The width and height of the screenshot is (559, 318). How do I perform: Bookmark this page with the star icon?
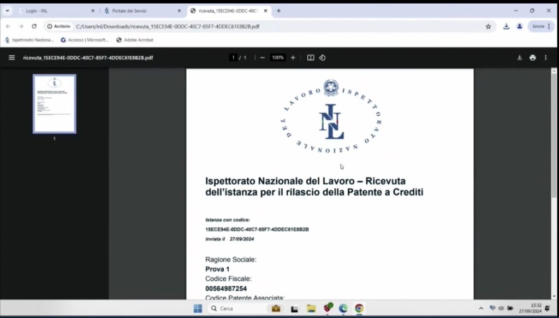[x=488, y=26]
